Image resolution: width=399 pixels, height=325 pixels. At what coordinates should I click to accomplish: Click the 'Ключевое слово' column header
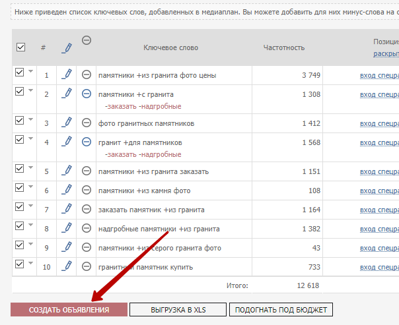(170, 47)
